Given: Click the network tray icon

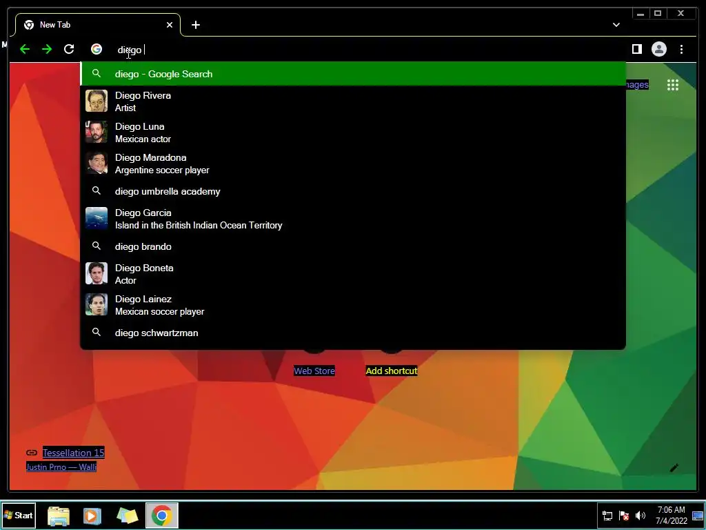Looking at the screenshot, I should [x=607, y=516].
